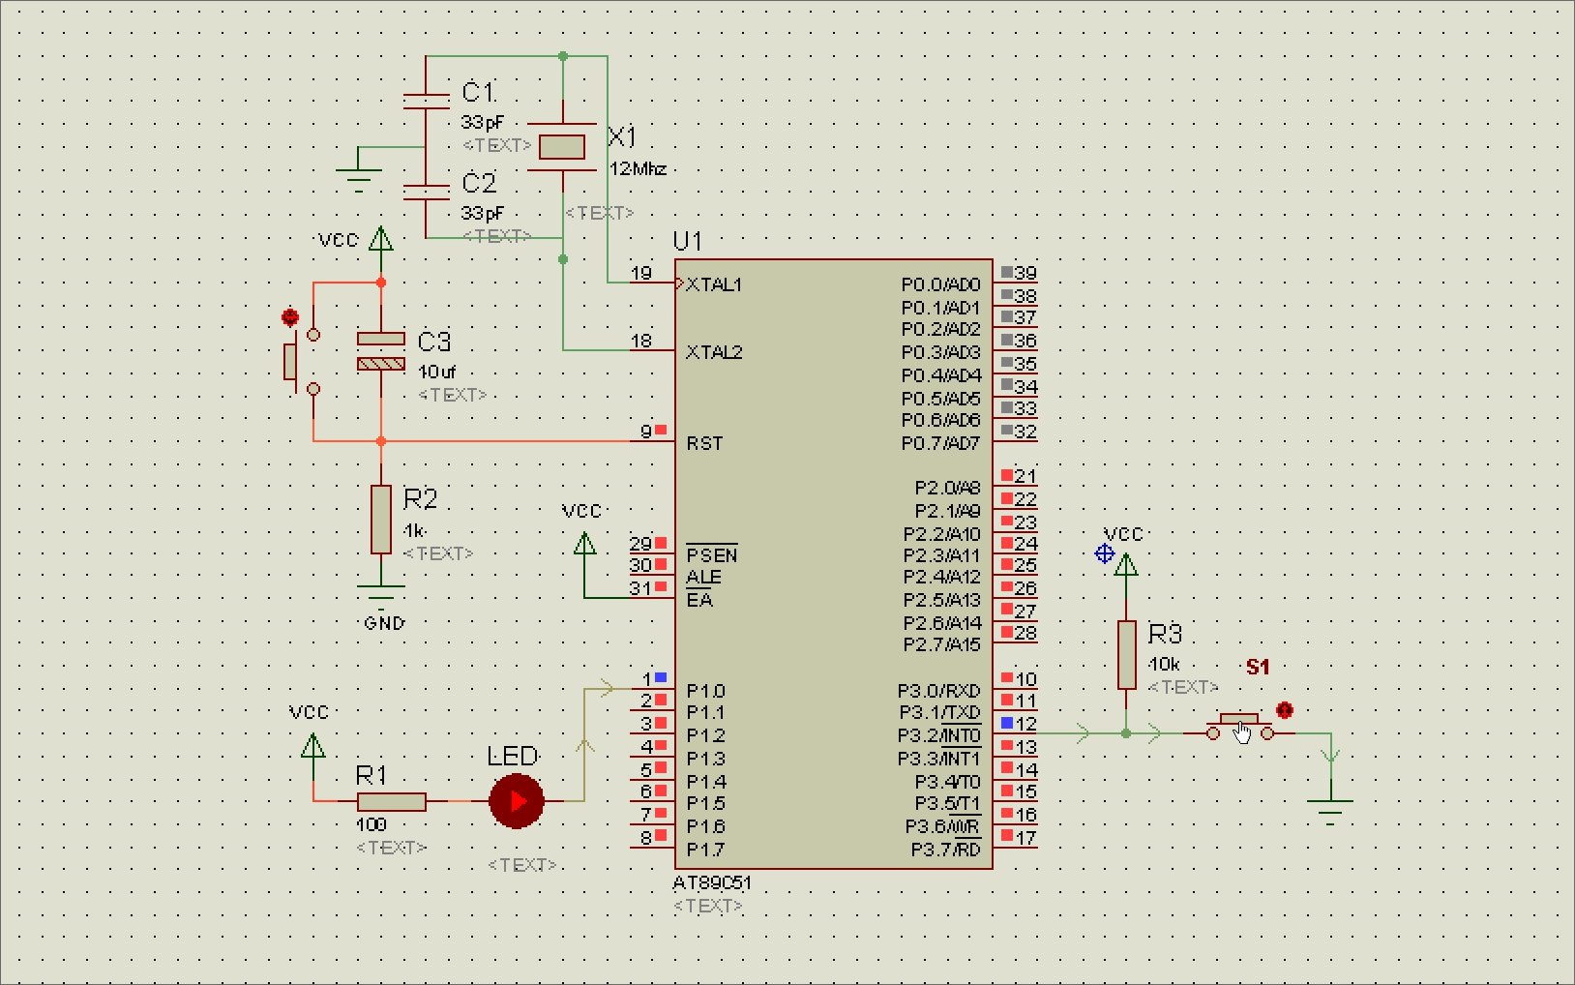The width and height of the screenshot is (1575, 985).
Task: Click the VCC power terminal above R3
Action: pos(1126,564)
